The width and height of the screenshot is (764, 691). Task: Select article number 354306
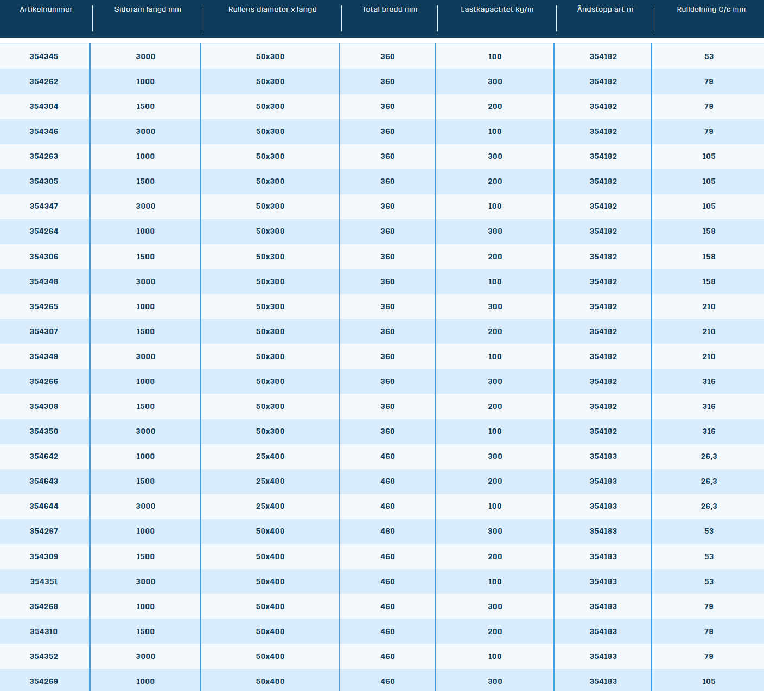(44, 257)
